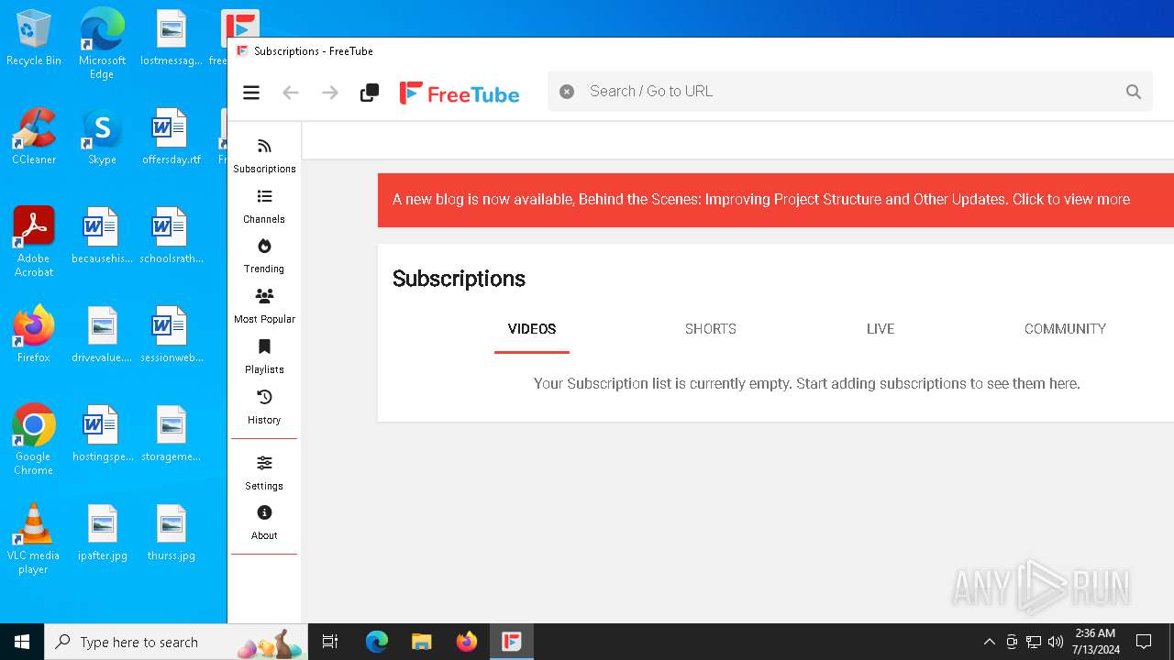Switch to the SHORTS tab
The height and width of the screenshot is (660, 1174).
pyautogui.click(x=711, y=329)
